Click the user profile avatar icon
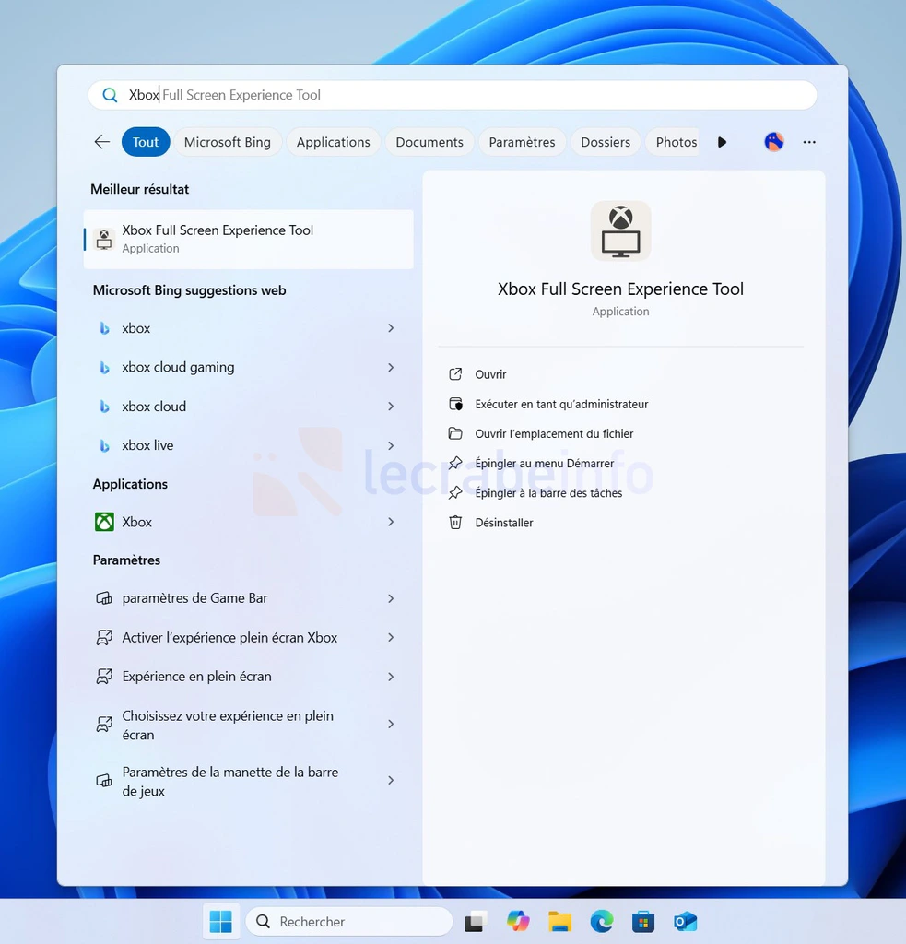This screenshot has height=944, width=906. point(774,142)
